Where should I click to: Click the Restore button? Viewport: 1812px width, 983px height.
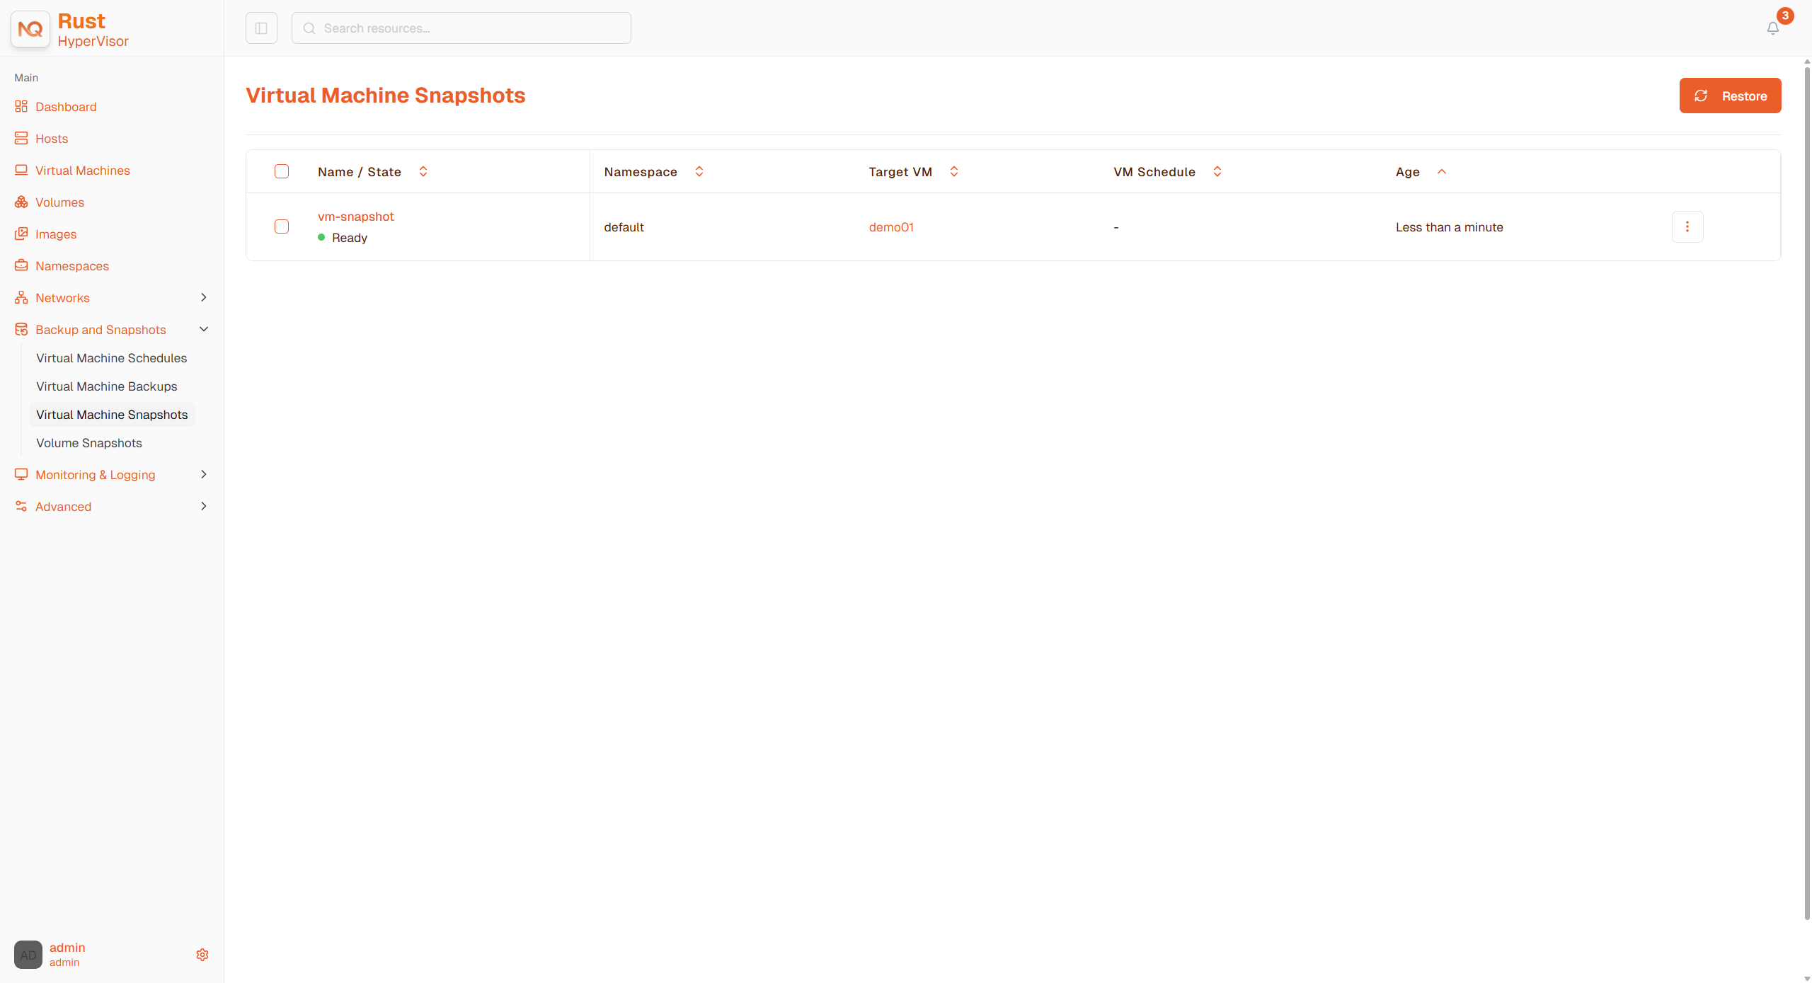(1730, 96)
